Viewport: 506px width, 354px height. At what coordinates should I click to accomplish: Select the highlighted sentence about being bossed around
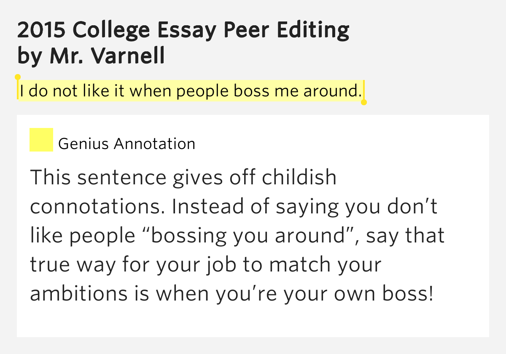(x=191, y=91)
